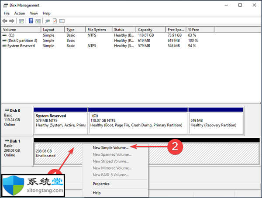The image size is (262, 198).
Task: Sort by the Free Space column header
Action: [x=176, y=30]
